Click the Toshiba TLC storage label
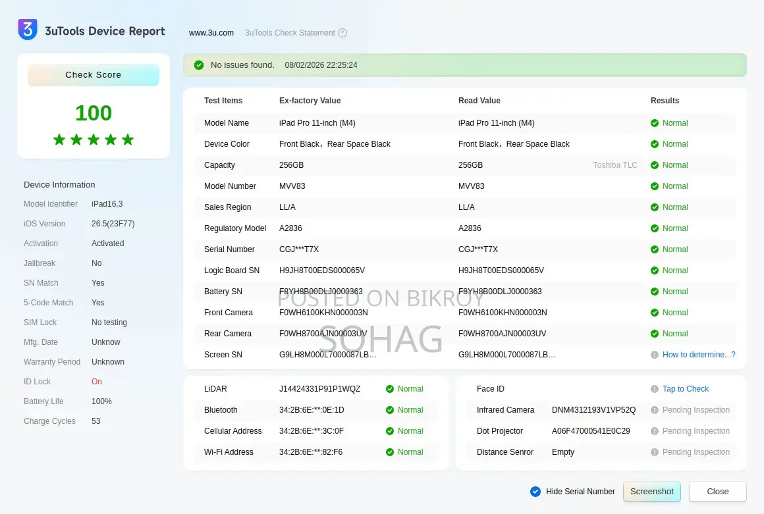Screen dimensions: 764x514 pyautogui.click(x=615, y=165)
